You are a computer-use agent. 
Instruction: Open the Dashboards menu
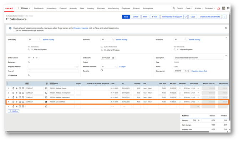[x=39, y=8]
